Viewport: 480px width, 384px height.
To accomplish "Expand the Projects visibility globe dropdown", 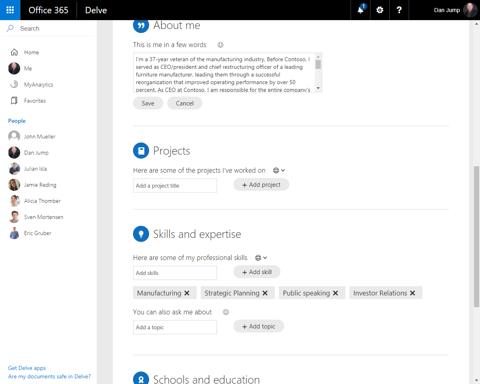I will pos(279,171).
